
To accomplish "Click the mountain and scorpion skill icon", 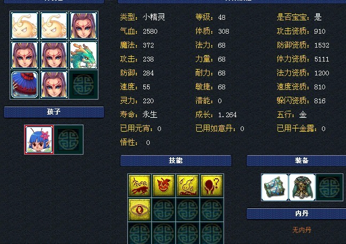I will (140, 186).
